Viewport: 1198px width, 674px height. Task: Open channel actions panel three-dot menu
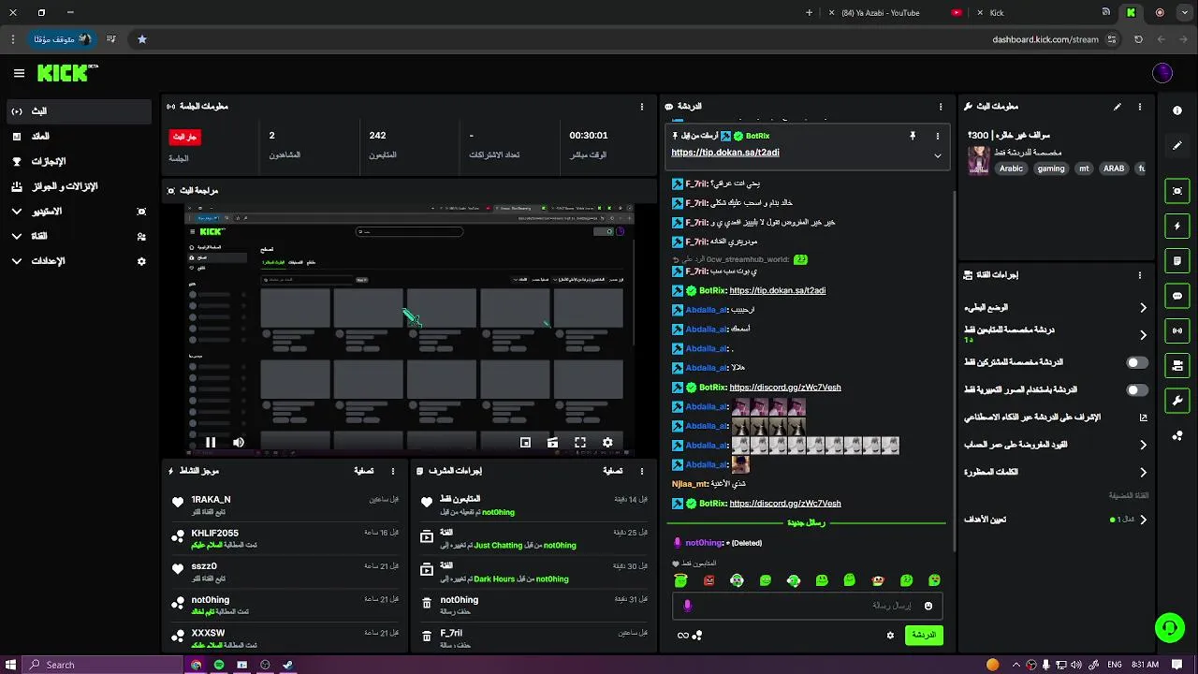click(x=1139, y=275)
